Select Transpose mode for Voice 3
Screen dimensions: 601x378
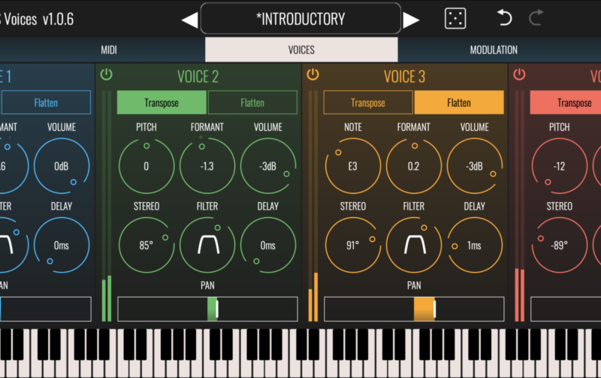coord(368,103)
